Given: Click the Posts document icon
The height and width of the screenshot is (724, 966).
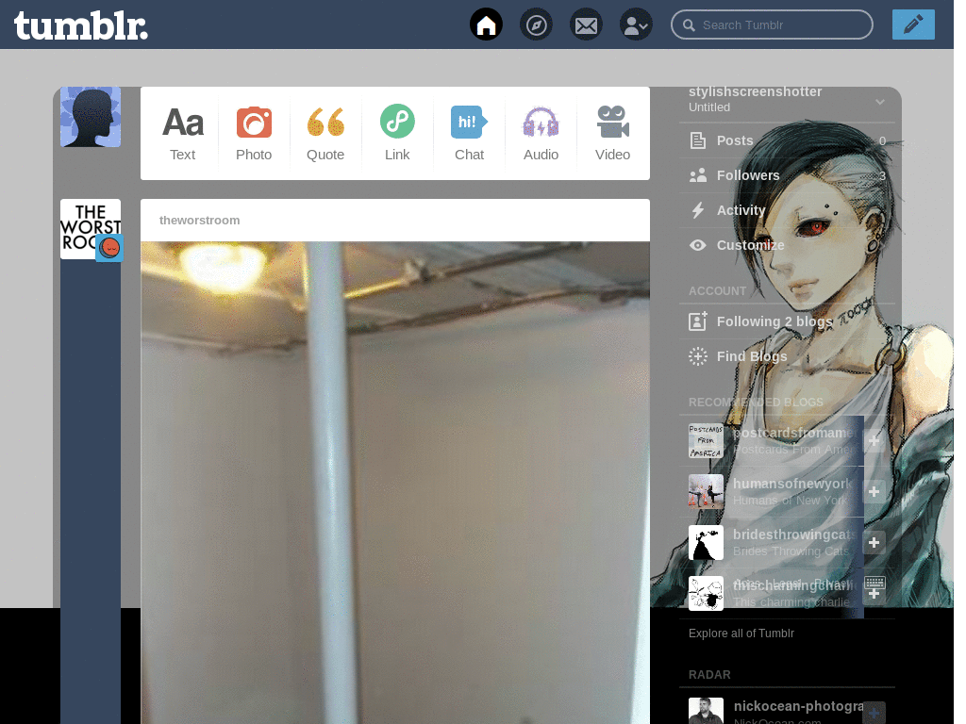Looking at the screenshot, I should point(697,141).
